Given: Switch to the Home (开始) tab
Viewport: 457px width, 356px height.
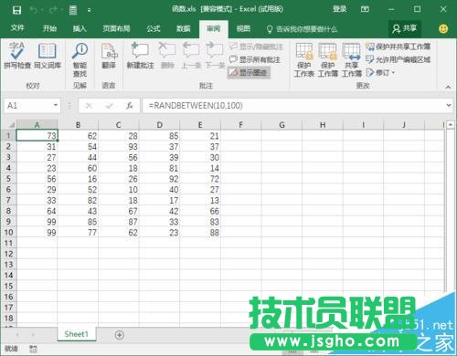Looking at the screenshot, I should (49, 28).
